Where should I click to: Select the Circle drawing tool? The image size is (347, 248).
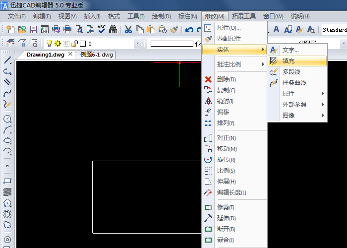click(7, 119)
